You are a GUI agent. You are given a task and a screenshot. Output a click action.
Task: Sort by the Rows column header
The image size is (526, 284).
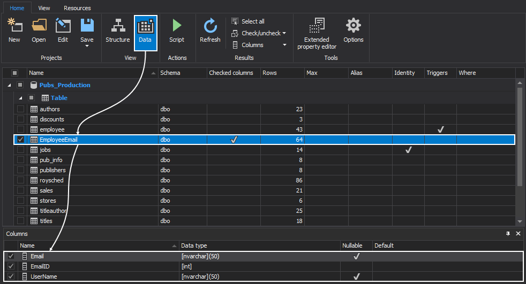pyautogui.click(x=282, y=73)
